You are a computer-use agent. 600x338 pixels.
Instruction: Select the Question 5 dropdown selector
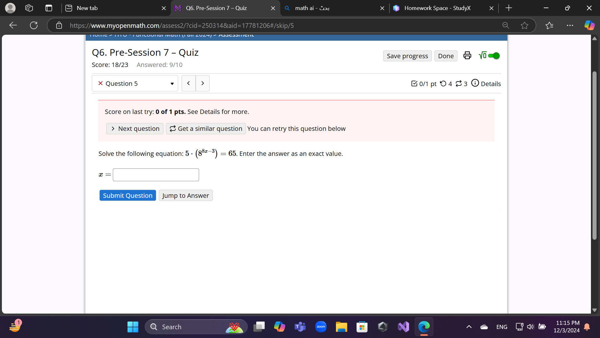point(135,83)
